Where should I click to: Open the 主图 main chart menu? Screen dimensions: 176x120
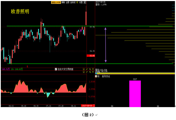(68, 2)
